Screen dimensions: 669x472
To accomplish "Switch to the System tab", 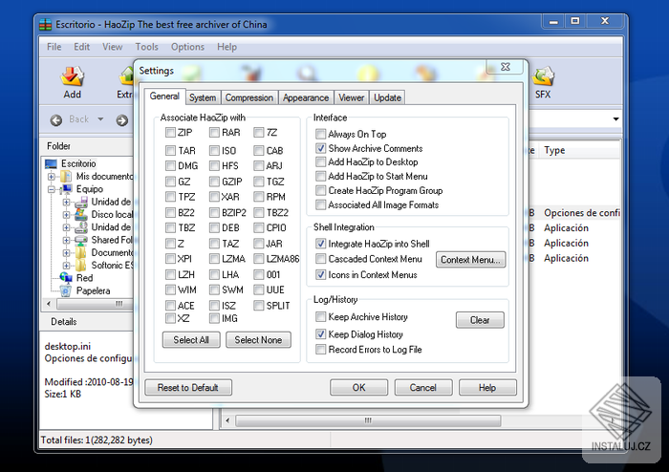I will click(x=203, y=97).
